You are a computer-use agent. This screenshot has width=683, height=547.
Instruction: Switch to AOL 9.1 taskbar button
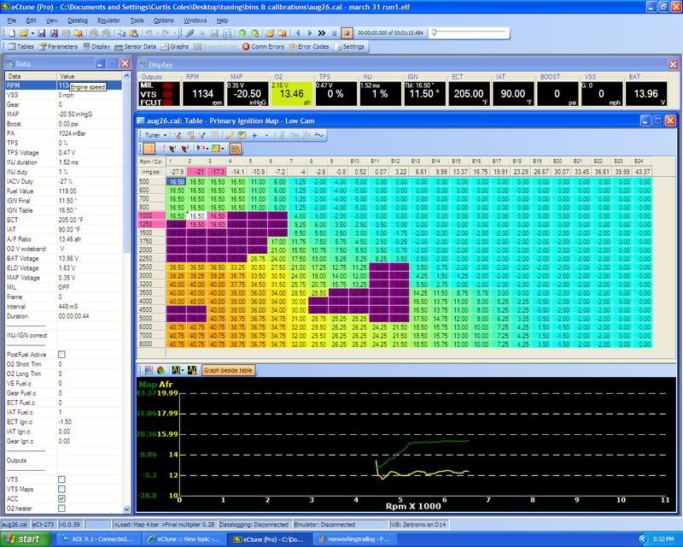pos(98,539)
